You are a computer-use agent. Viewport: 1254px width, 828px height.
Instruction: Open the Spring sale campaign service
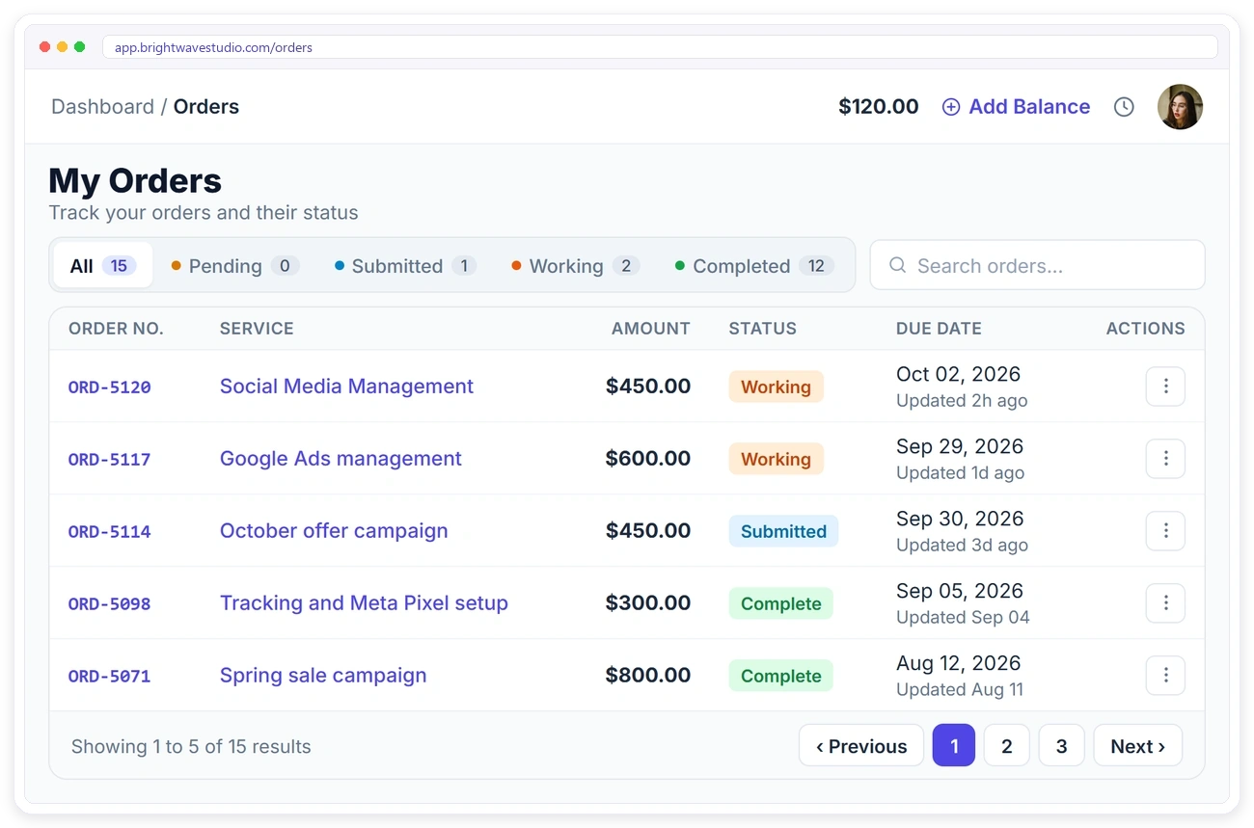323,676
